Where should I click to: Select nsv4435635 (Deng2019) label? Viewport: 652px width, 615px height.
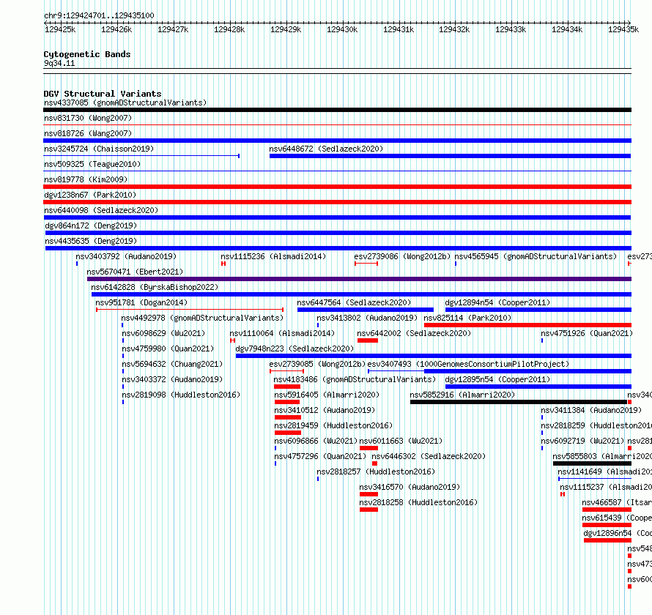(x=91, y=241)
